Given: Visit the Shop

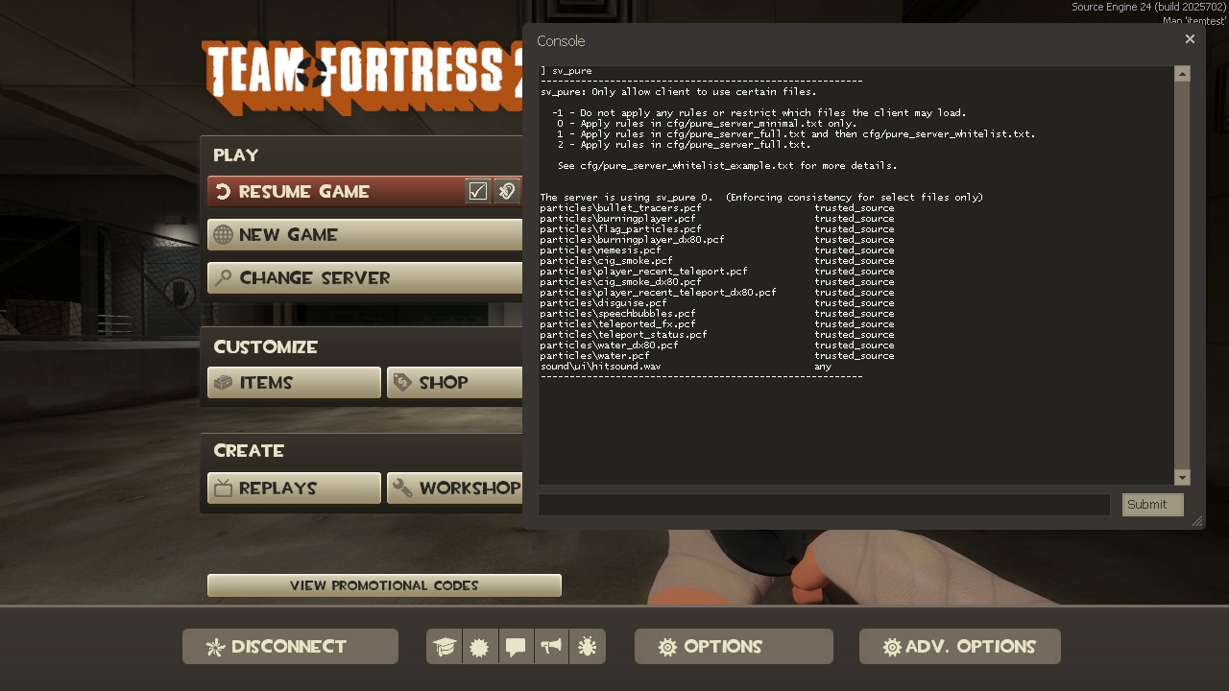Looking at the screenshot, I should (455, 383).
